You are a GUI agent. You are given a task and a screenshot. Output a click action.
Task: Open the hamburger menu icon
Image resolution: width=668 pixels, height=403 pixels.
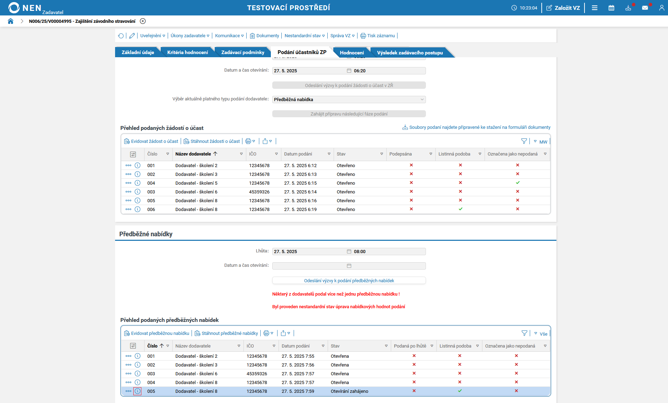(x=594, y=8)
